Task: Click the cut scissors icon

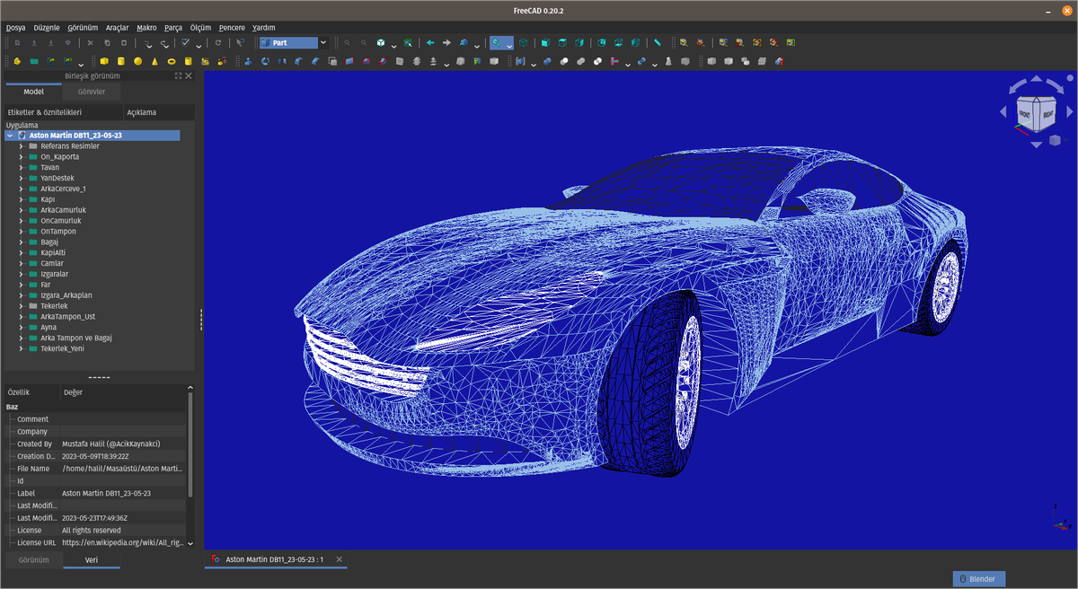Action: 90,42
